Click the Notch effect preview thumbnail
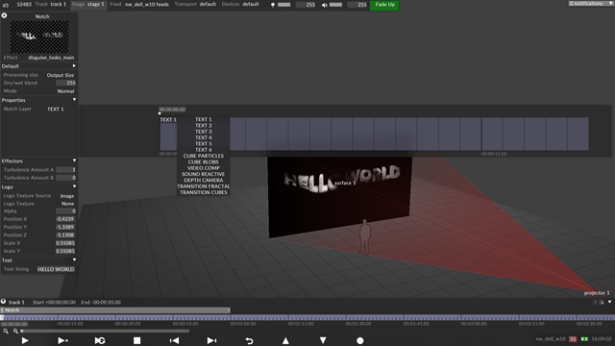This screenshot has height=346, width=615. 39,37
